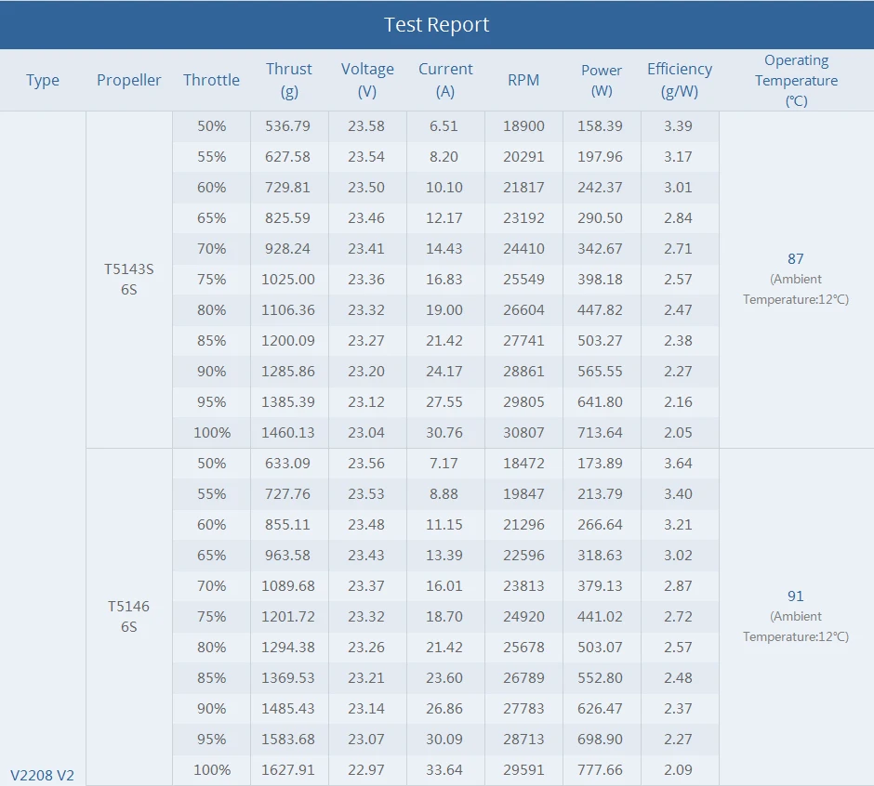Select the RPM column header
This screenshot has height=786, width=874.
(x=523, y=80)
